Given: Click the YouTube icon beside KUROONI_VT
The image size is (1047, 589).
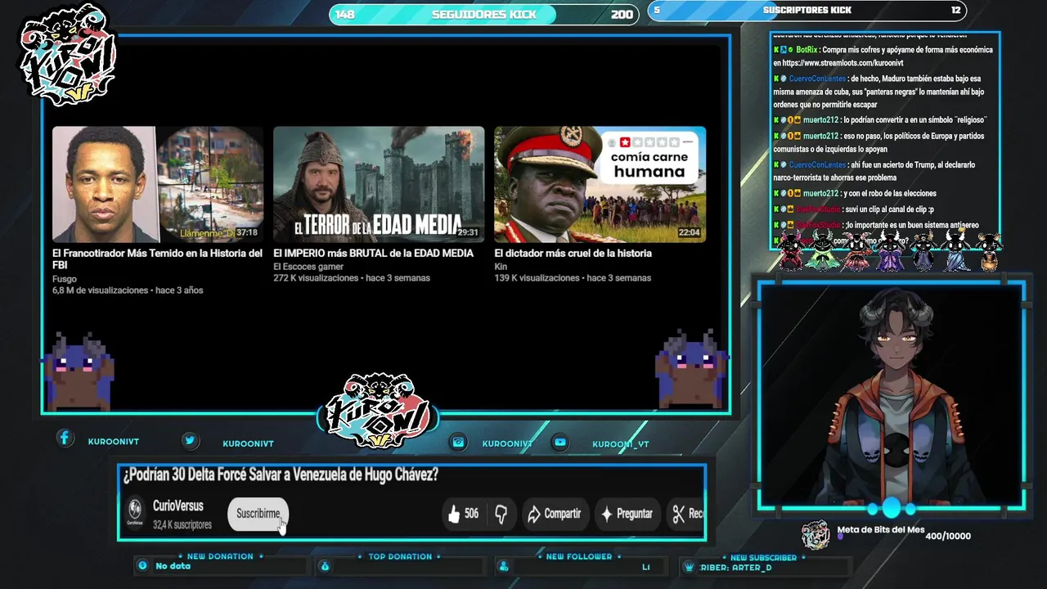Looking at the screenshot, I should [x=559, y=442].
